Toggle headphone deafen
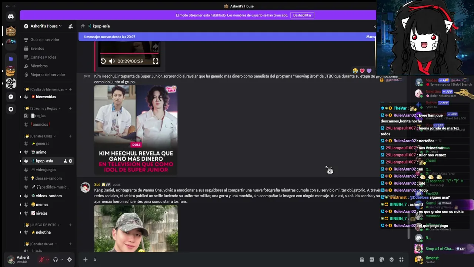 [x=56, y=260]
